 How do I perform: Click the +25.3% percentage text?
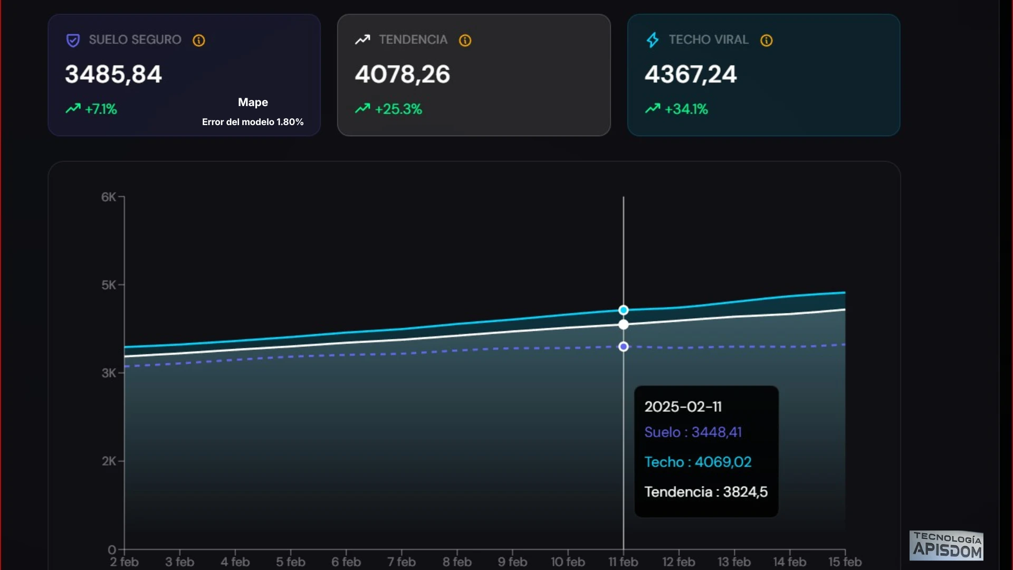tap(398, 109)
